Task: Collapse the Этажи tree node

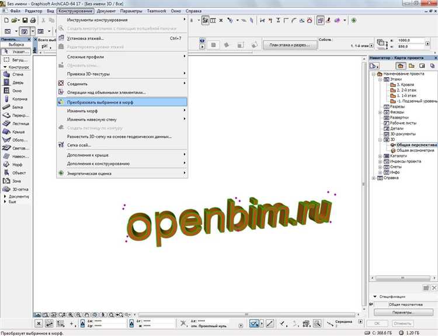Action: (380, 79)
